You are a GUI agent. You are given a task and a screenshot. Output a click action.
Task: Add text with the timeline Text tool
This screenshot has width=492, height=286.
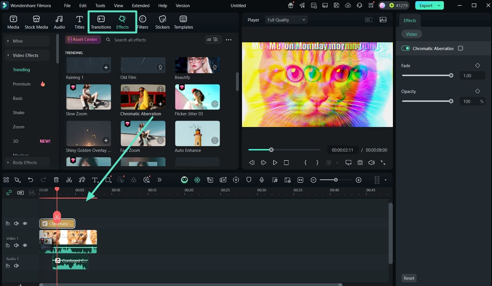pyautogui.click(x=95, y=180)
